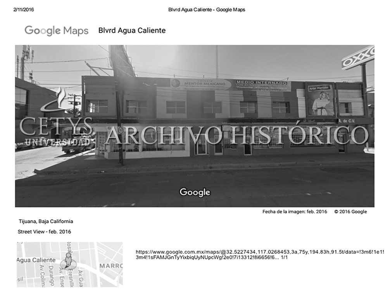
Task: Click the OXXO sign in the photo
Action: [358, 58]
